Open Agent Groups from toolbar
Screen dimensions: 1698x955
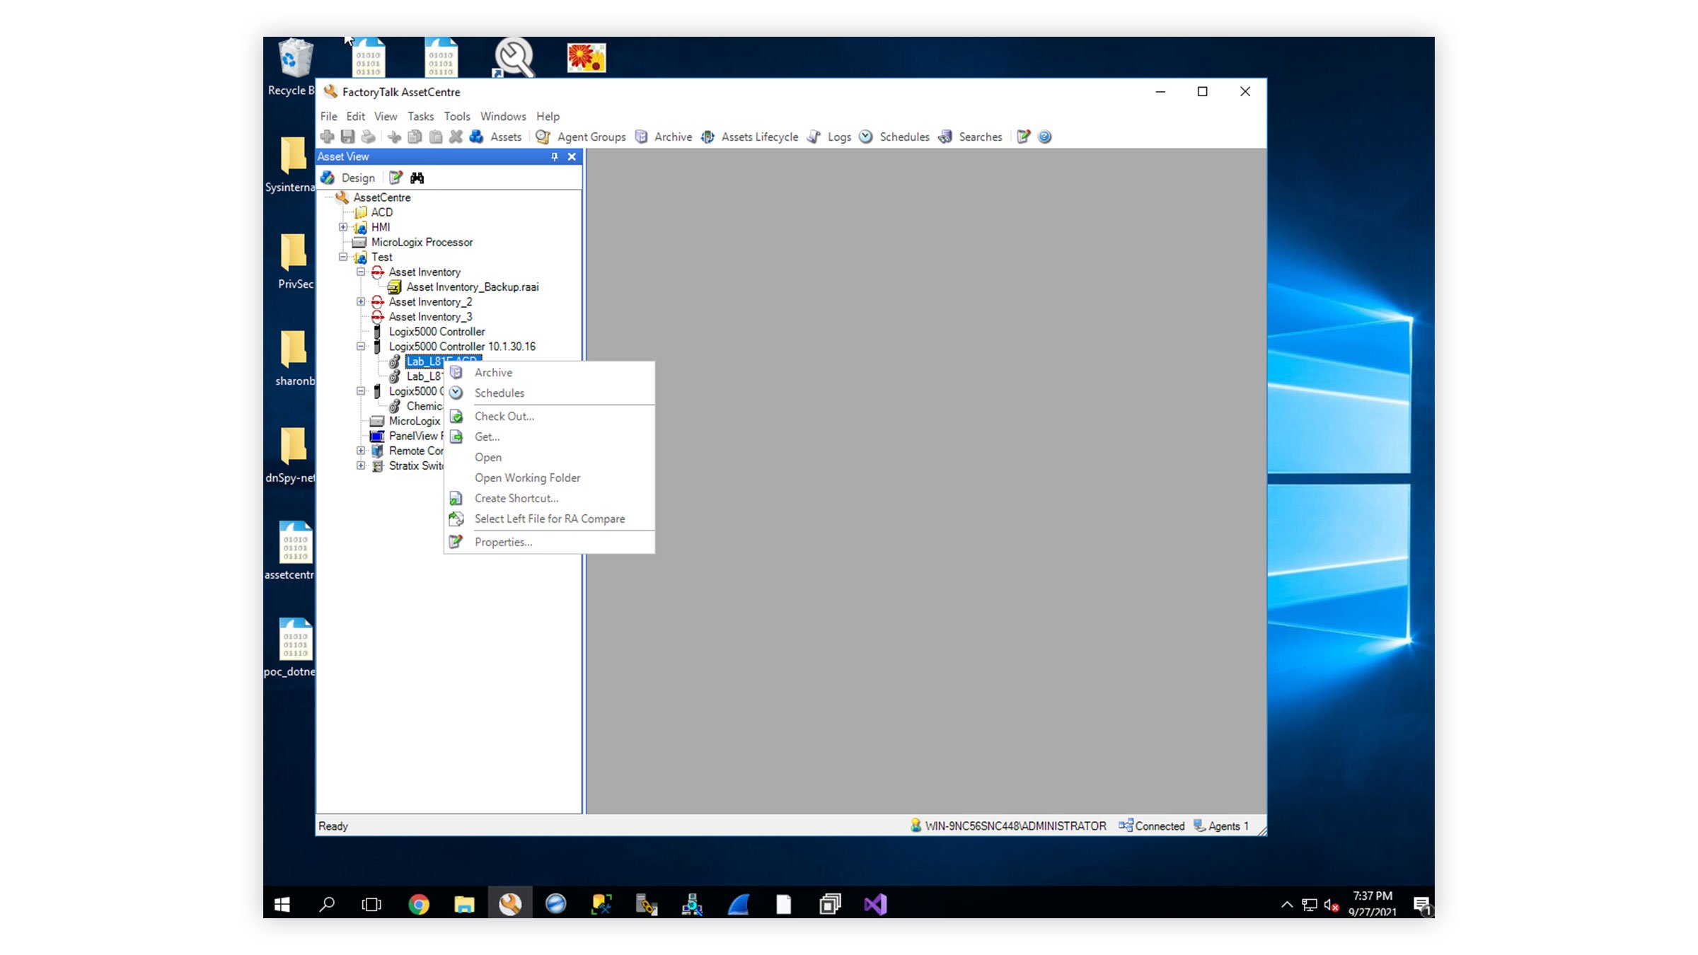point(581,137)
